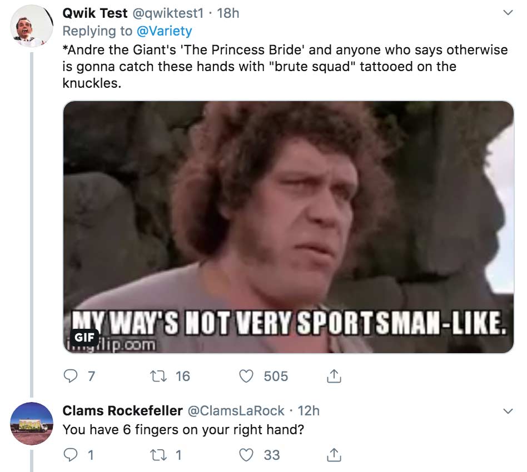Expand options menu on Clams Rockefeller's tweet

tap(507, 411)
